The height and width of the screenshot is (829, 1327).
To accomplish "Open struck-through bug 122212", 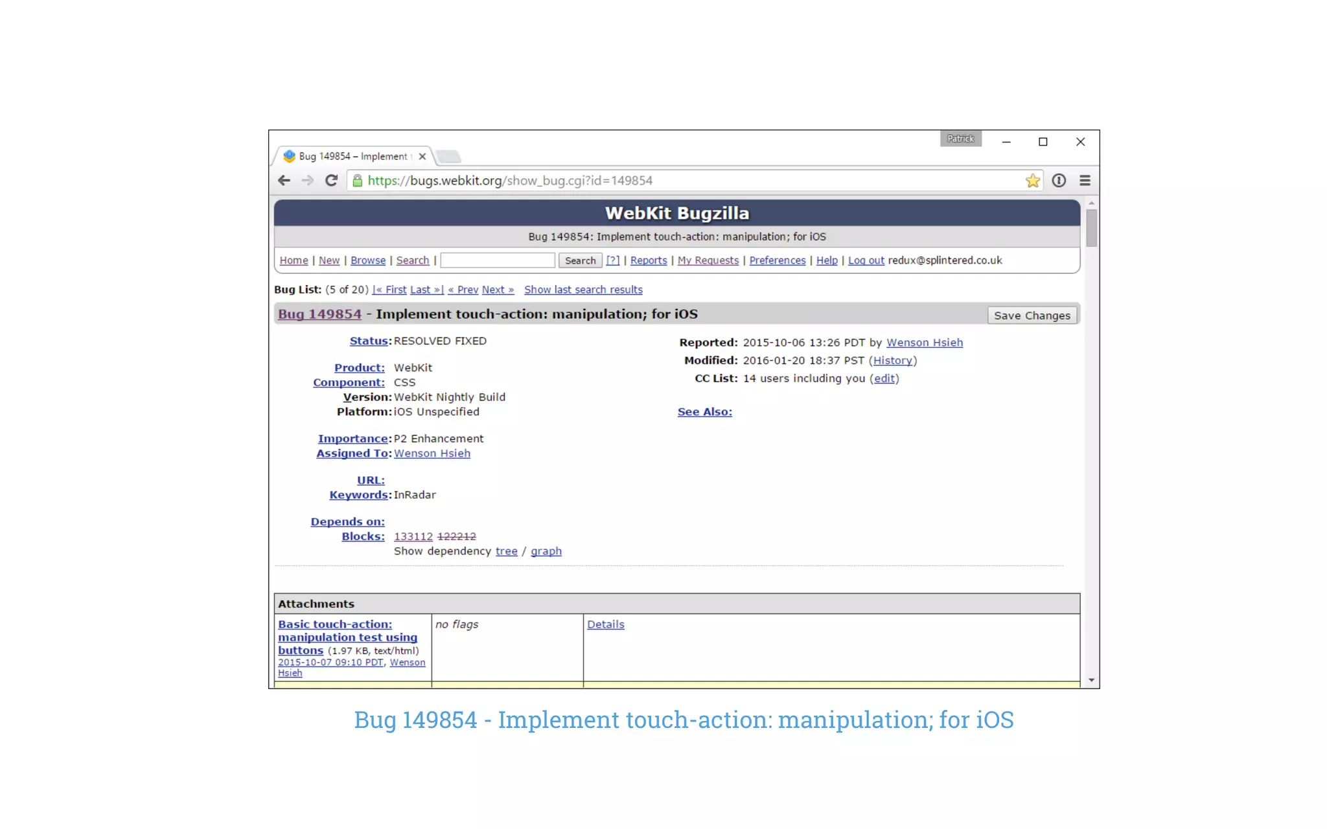I will (457, 537).
